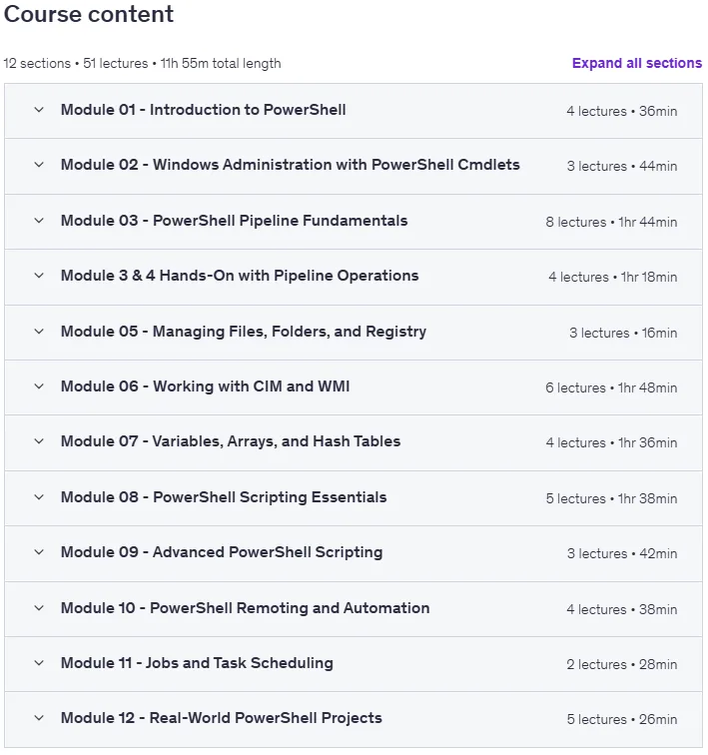Click chevron beside Module 02 Windows Administration
Image resolution: width=708 pixels, height=755 pixels.
[x=39, y=165]
